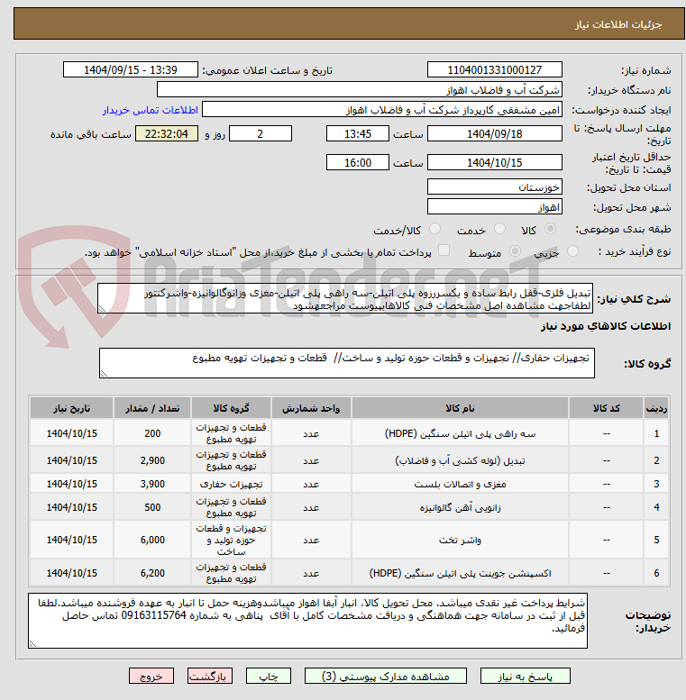Click the remaining time countdown 22:32:04
Image resolution: width=686 pixels, height=700 pixels.
coord(167,134)
